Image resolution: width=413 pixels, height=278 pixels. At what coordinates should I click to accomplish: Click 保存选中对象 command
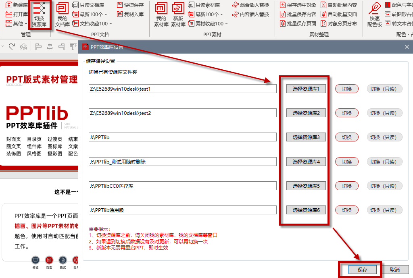[298, 5]
